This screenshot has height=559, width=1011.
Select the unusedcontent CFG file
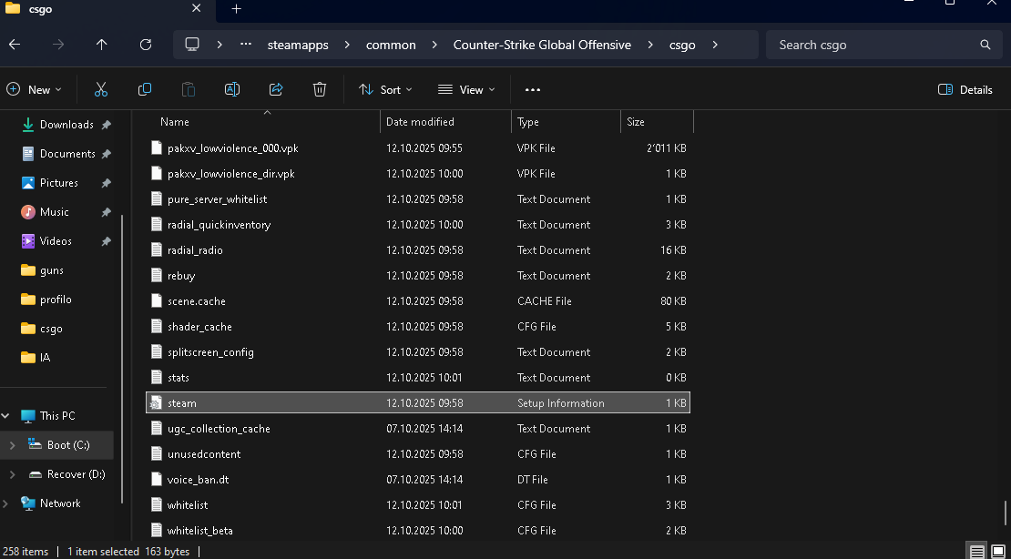(x=418, y=454)
